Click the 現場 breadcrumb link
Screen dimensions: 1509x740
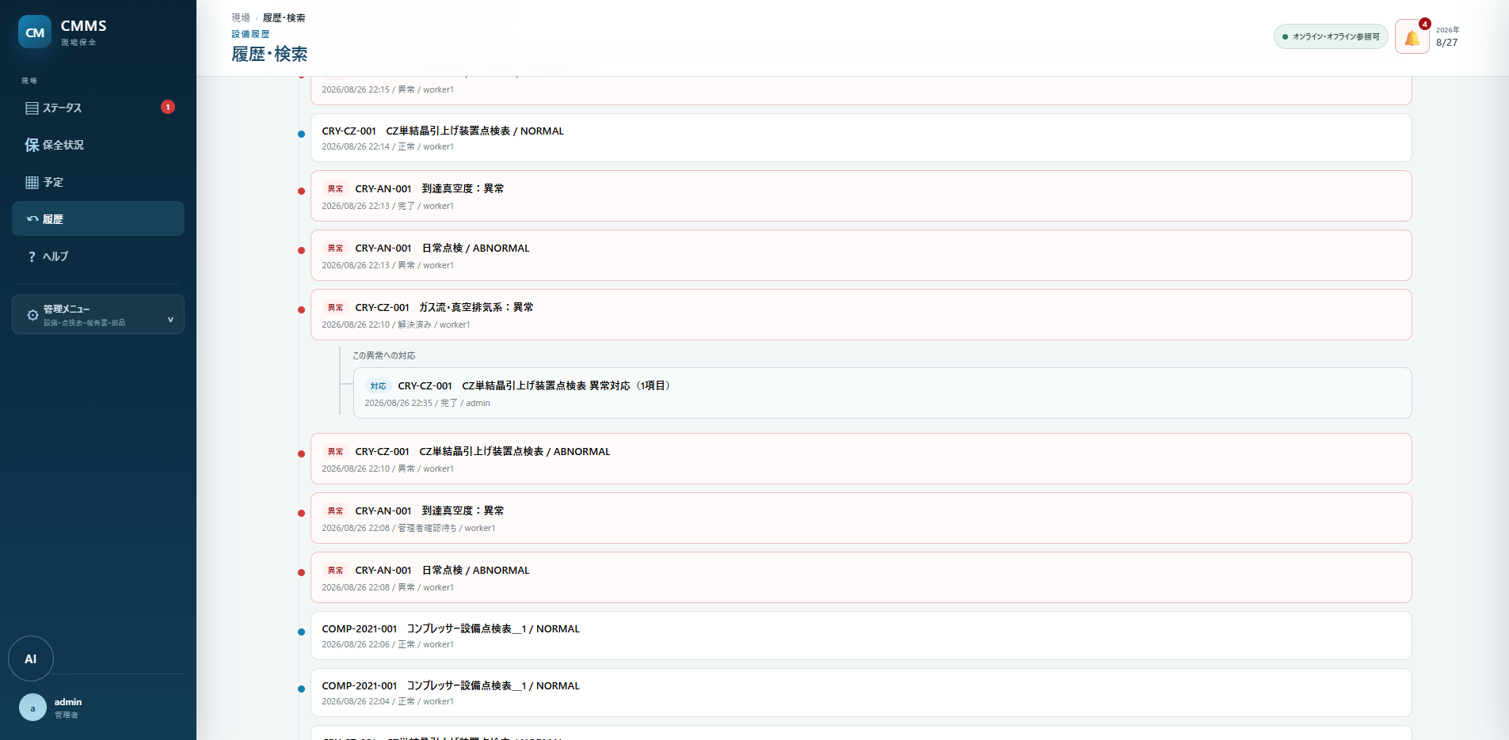[241, 17]
